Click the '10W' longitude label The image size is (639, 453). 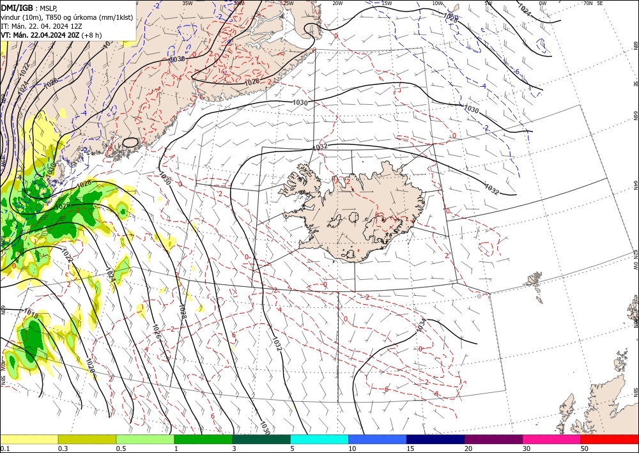[437, 3]
